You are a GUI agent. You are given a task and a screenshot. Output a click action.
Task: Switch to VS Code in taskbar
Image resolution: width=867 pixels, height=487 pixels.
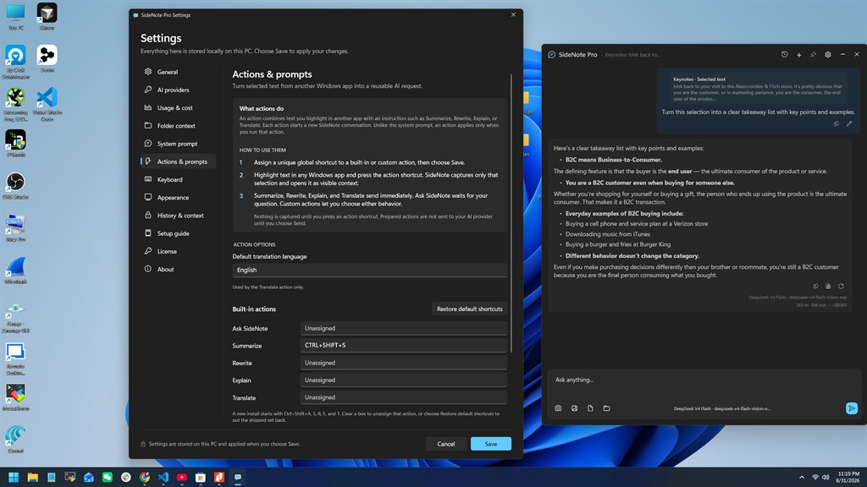(x=163, y=477)
